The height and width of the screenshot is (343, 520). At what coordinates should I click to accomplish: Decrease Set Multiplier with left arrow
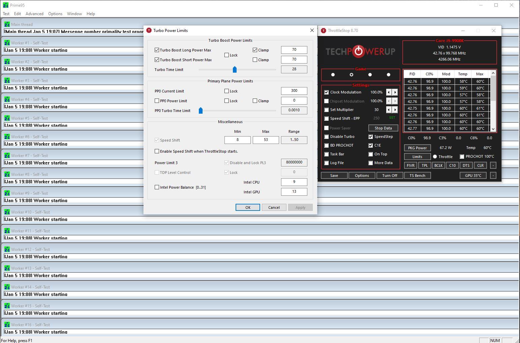click(389, 110)
